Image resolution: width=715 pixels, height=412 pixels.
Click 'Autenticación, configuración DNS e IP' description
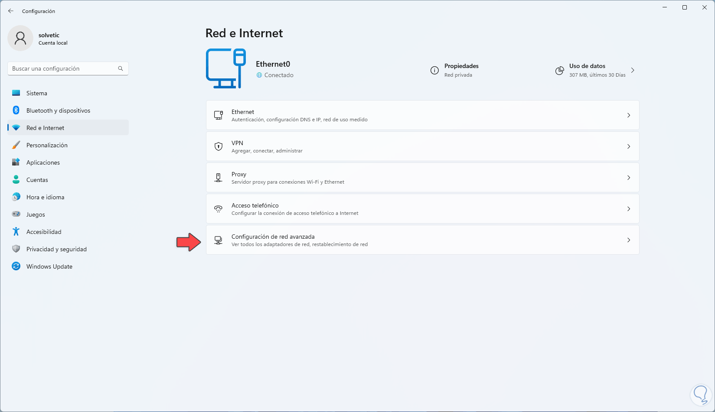tap(300, 120)
